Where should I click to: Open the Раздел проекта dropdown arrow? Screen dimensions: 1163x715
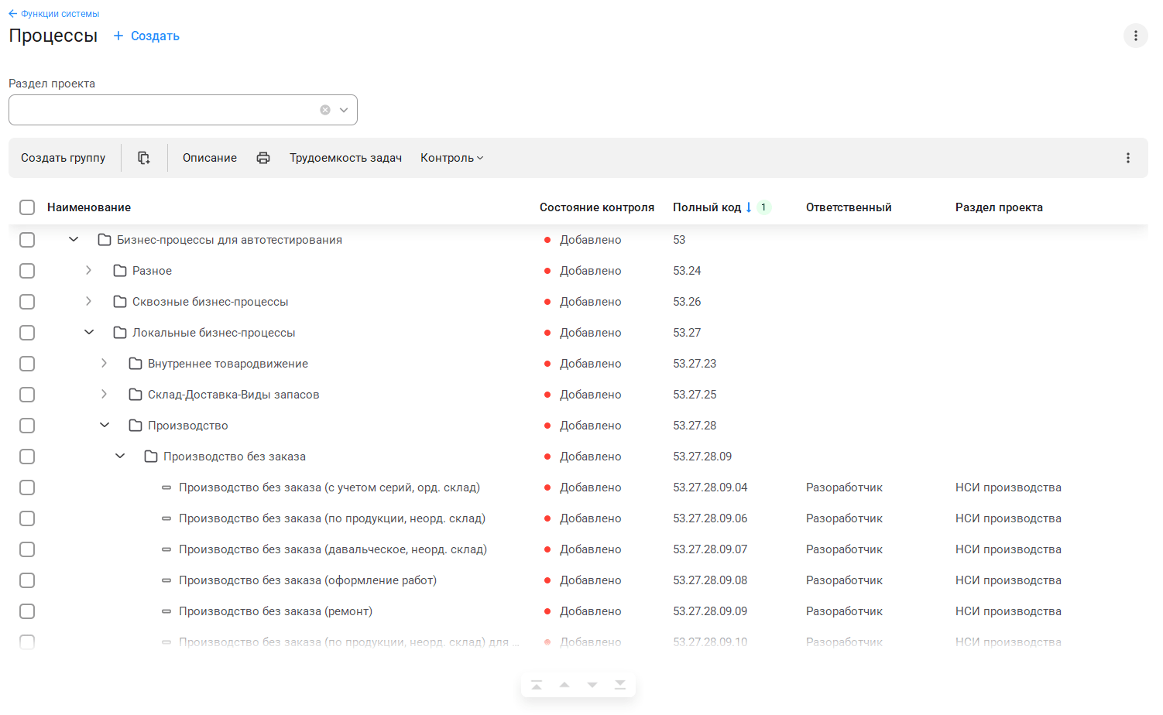[344, 110]
